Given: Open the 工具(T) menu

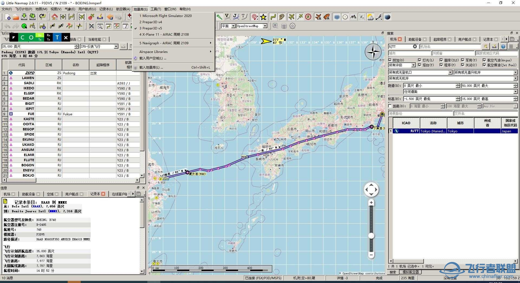Looking at the screenshot, I should [156, 9].
